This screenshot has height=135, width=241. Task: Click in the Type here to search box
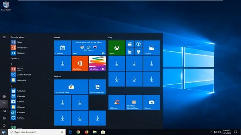tap(37, 132)
